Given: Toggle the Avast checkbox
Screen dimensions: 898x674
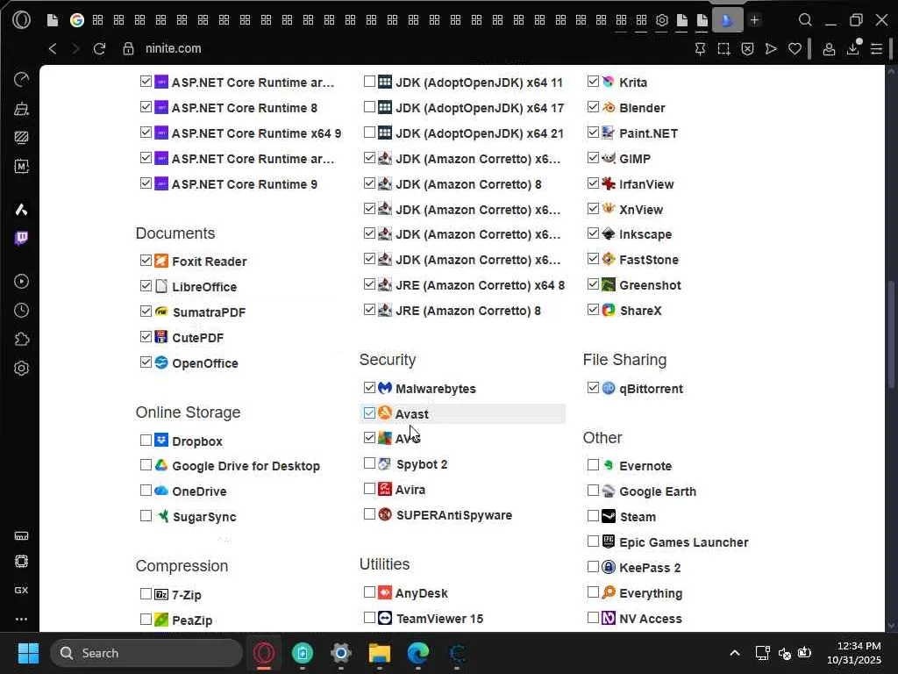Looking at the screenshot, I should (x=369, y=412).
